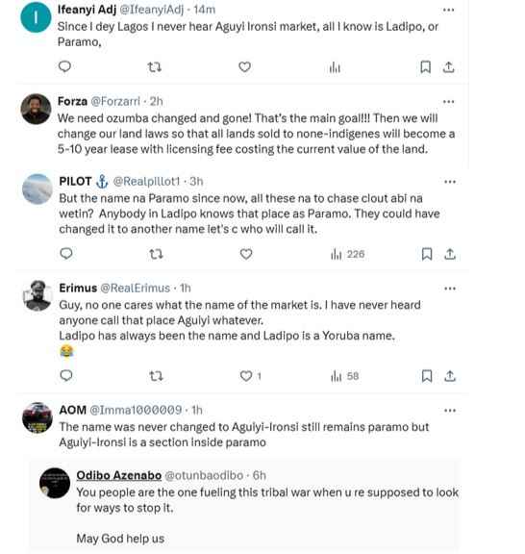525x554 pixels.
Task: Retweet Ifeanyi Adj's post
Action: point(155,66)
